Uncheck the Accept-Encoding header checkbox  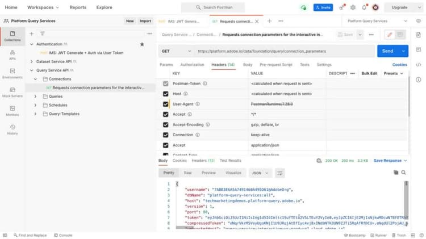point(165,125)
